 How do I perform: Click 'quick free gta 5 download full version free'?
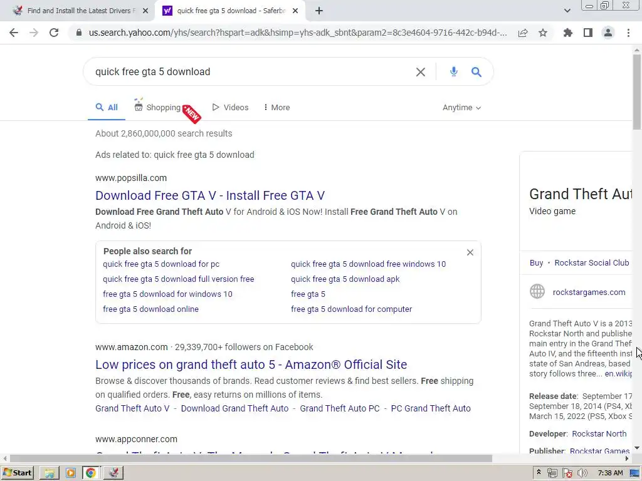[179, 279]
